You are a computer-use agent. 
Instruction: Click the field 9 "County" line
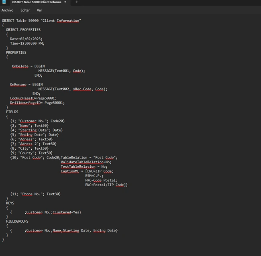coord(31,153)
